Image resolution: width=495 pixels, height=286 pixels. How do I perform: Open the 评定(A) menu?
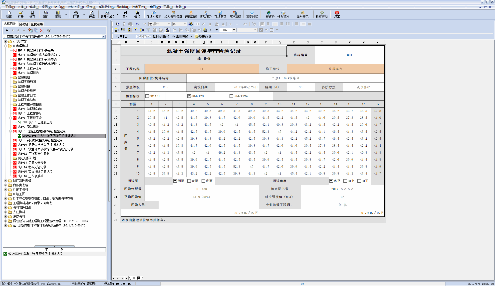(x=91, y=7)
